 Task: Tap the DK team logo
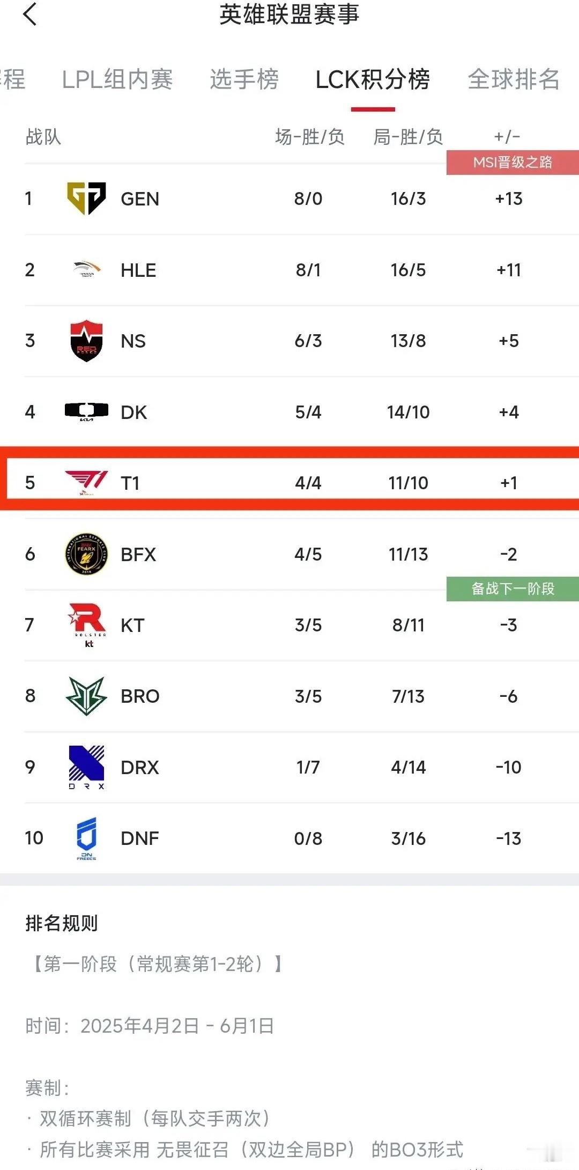[x=86, y=411]
